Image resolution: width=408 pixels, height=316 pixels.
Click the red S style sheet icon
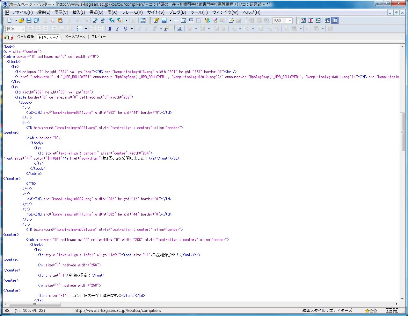click(x=311, y=20)
